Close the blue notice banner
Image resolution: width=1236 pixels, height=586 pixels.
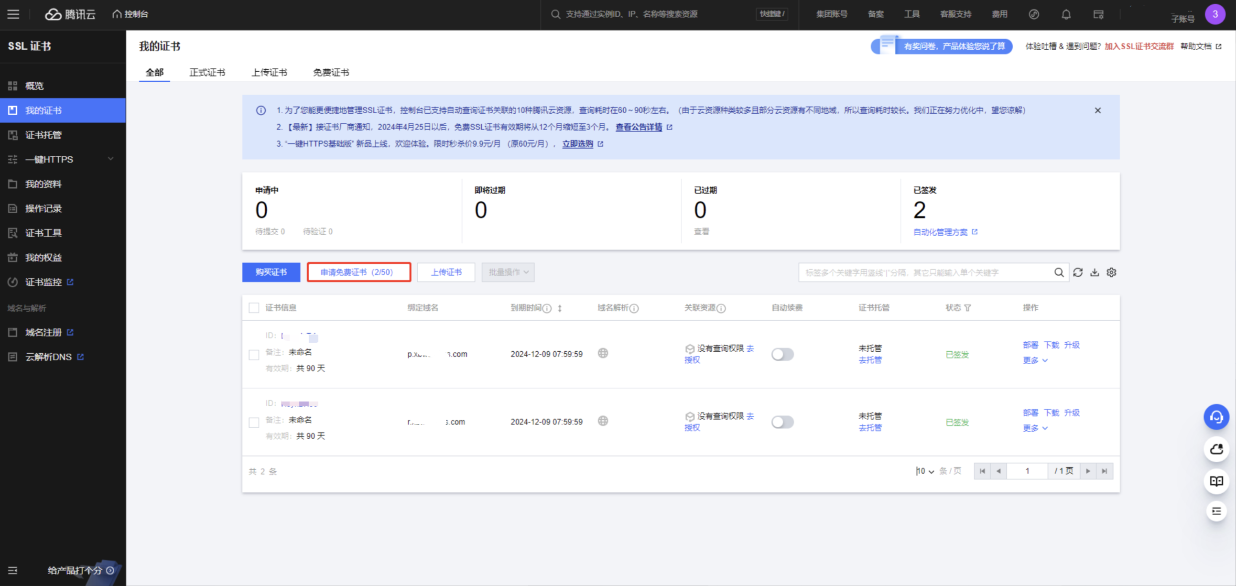[x=1097, y=110]
